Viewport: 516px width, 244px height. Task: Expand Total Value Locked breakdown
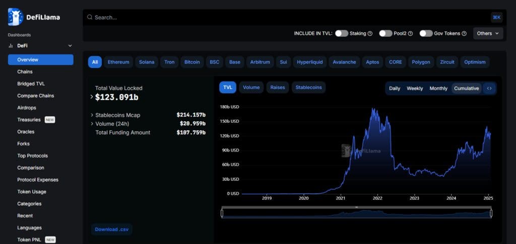[x=92, y=97]
